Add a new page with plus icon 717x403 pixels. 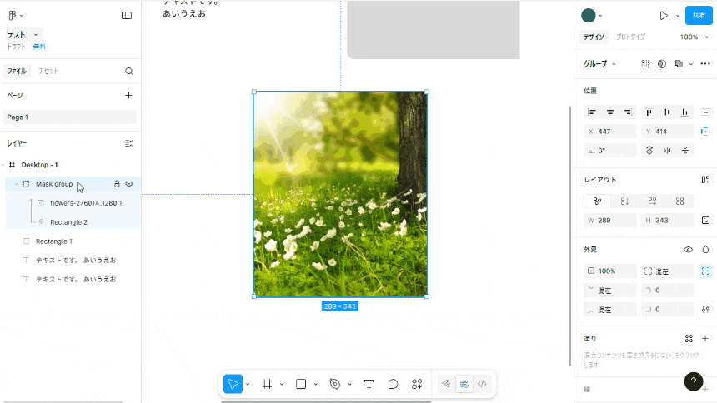tap(128, 95)
